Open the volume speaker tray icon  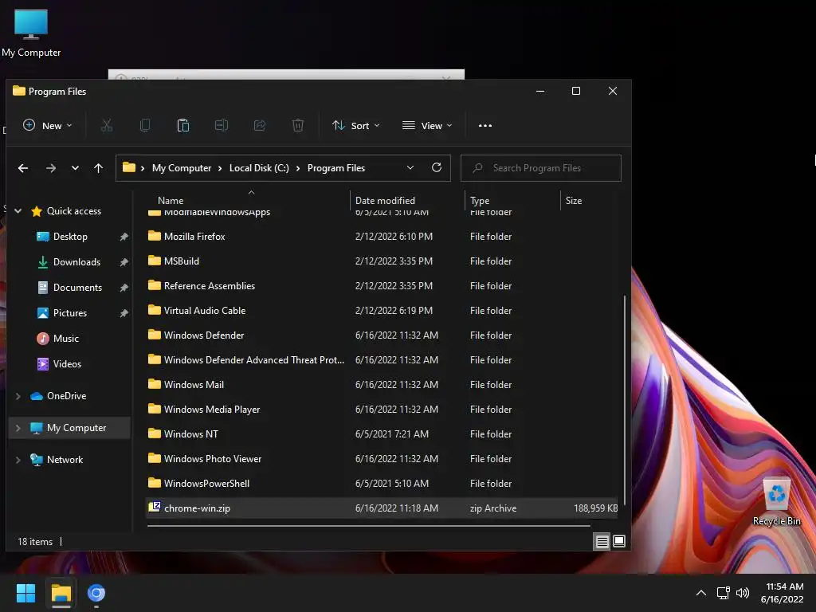[x=743, y=593]
